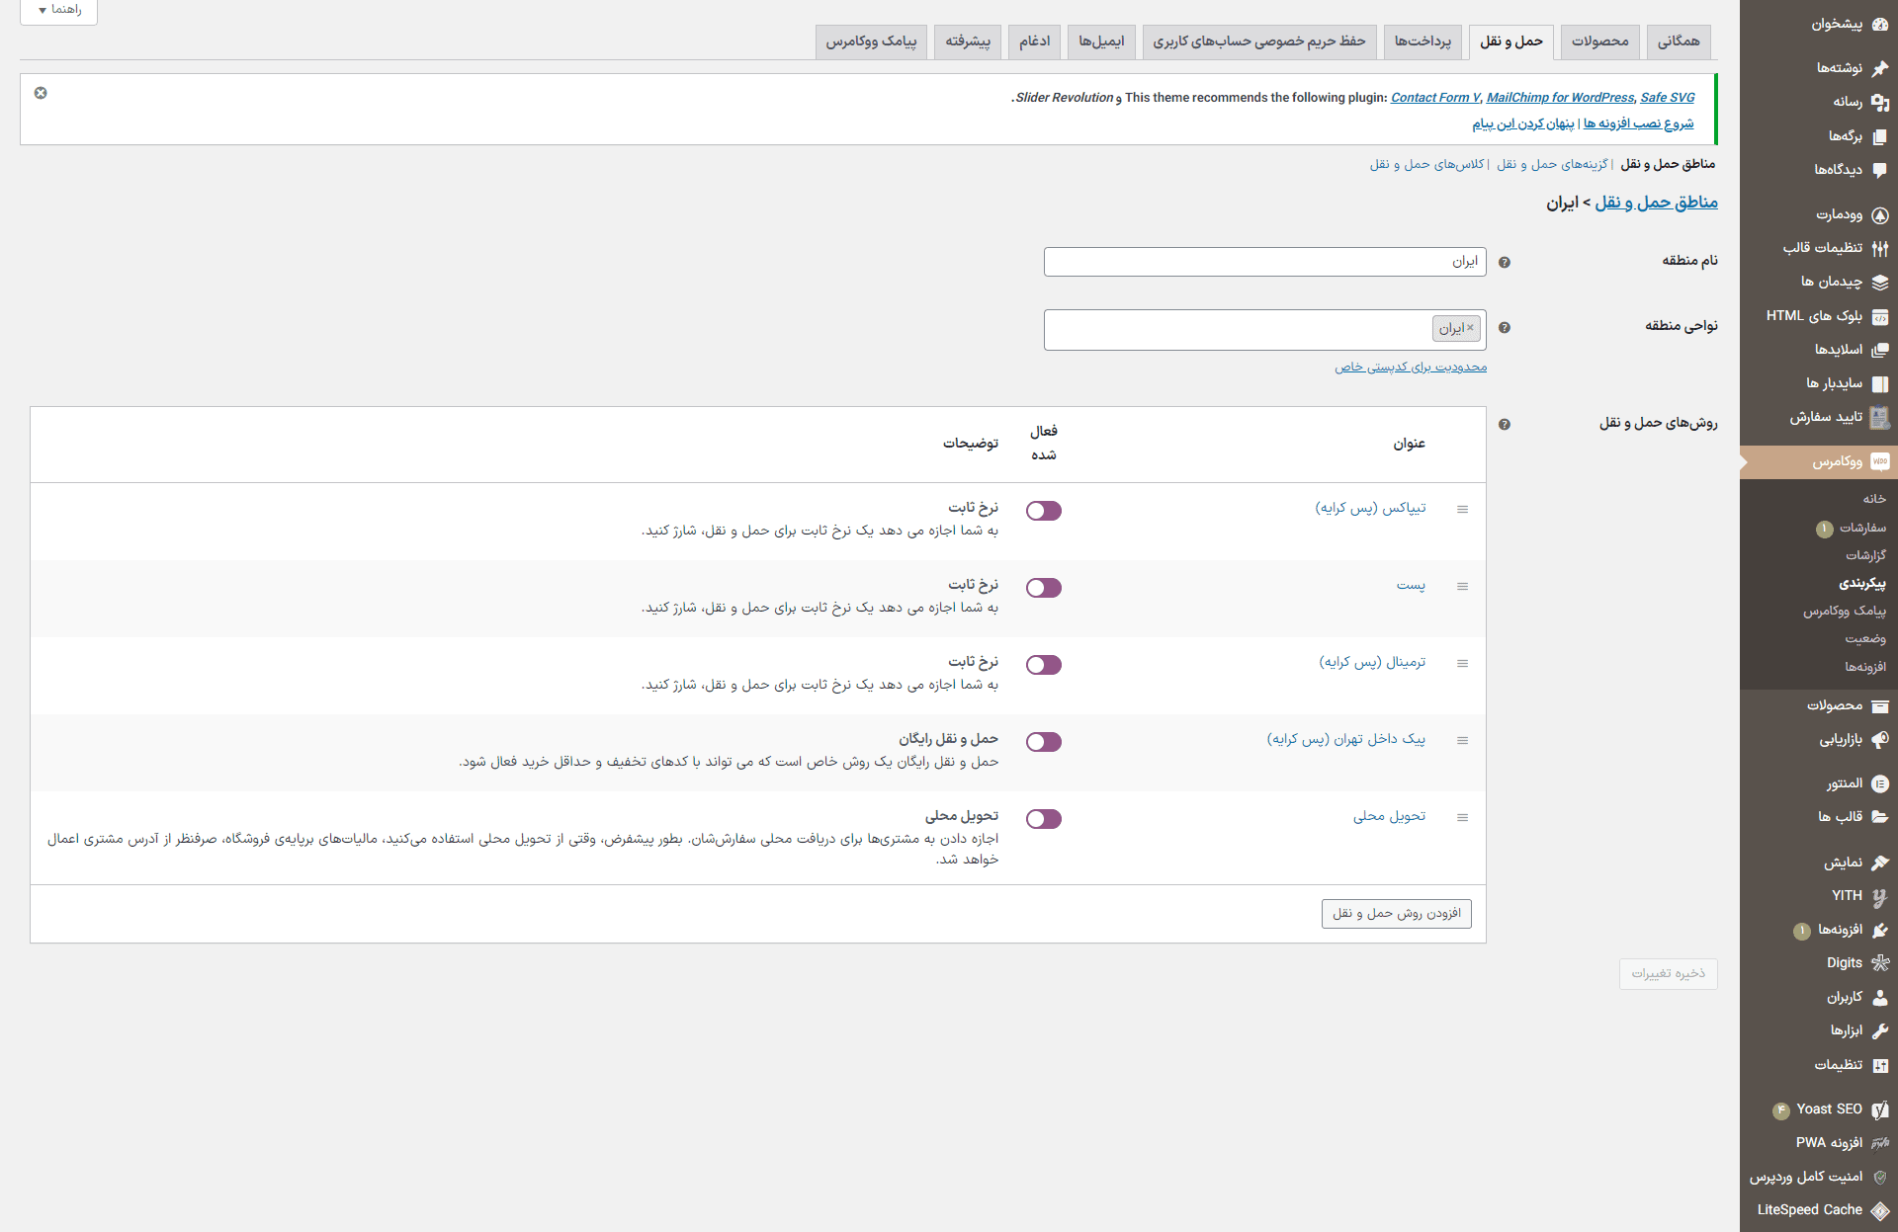Click the Elementor (المنتور) sidebar icon
This screenshot has width=1898, height=1232.
1879,783
